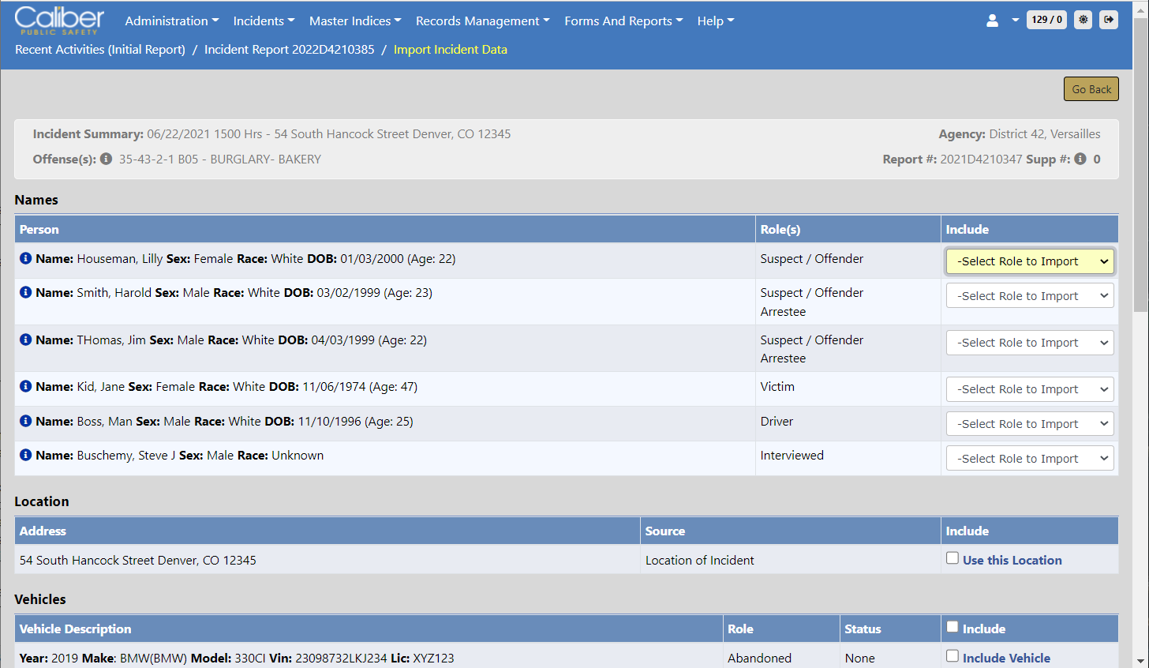This screenshot has height=668, width=1149.
Task: Click the logout arrow icon
Action: coord(1109,20)
